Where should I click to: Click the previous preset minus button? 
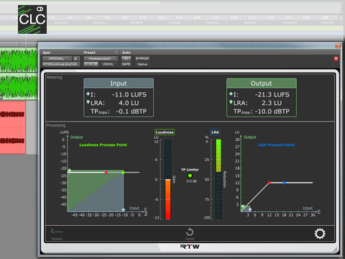pos(86,64)
